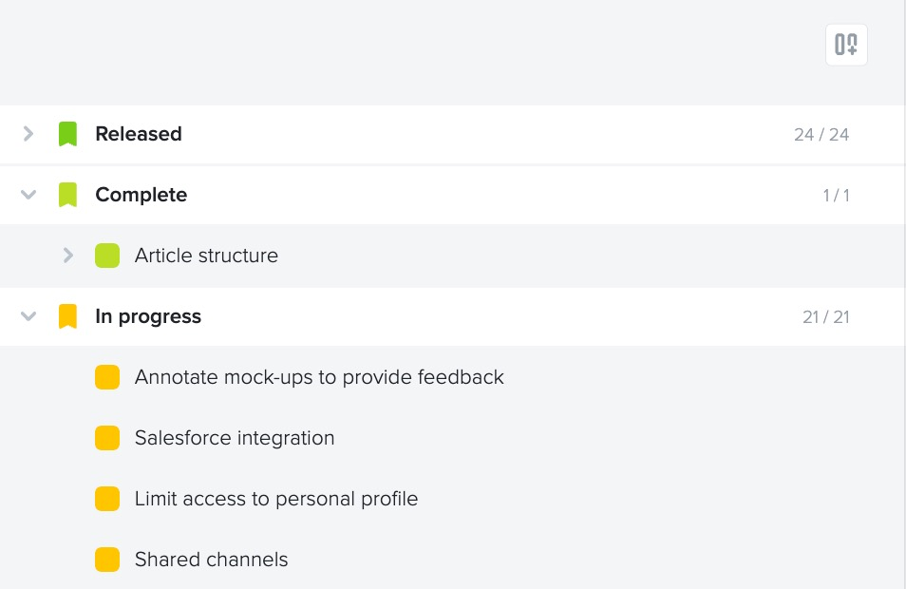Expand the Released group chevron

[28, 134]
